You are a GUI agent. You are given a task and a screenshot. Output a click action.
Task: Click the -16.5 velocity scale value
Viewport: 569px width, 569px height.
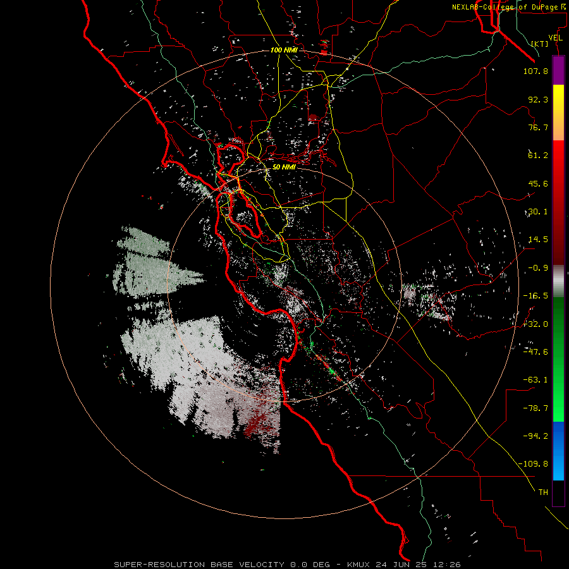click(x=535, y=296)
